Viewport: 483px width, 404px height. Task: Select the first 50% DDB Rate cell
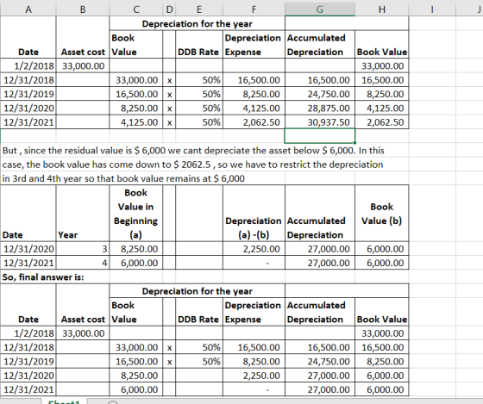[199, 80]
